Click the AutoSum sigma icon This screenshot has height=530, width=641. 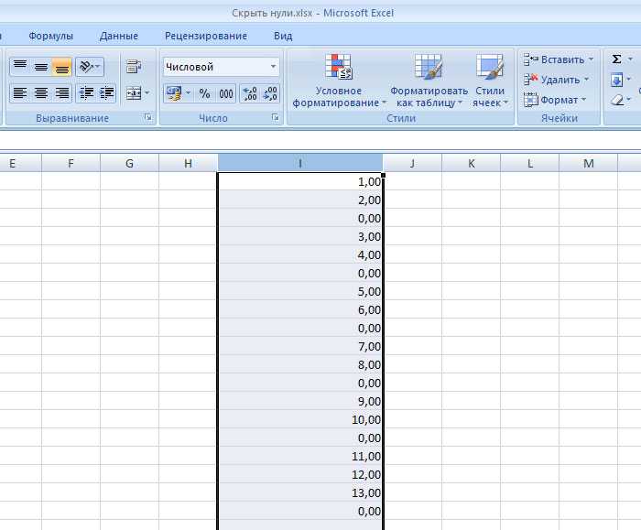[x=616, y=59]
